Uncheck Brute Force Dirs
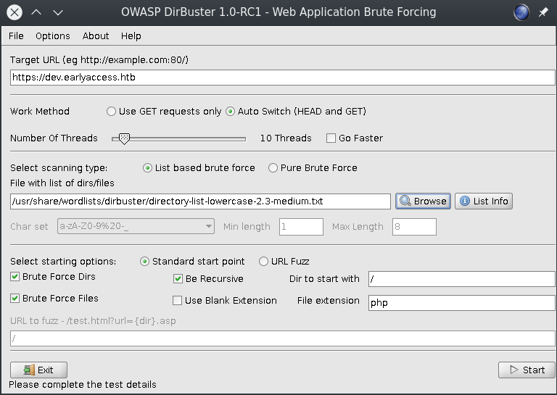This screenshot has width=557, height=395. pos(15,277)
